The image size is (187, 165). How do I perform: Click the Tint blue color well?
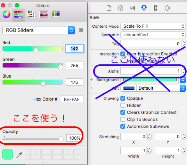[129, 88]
